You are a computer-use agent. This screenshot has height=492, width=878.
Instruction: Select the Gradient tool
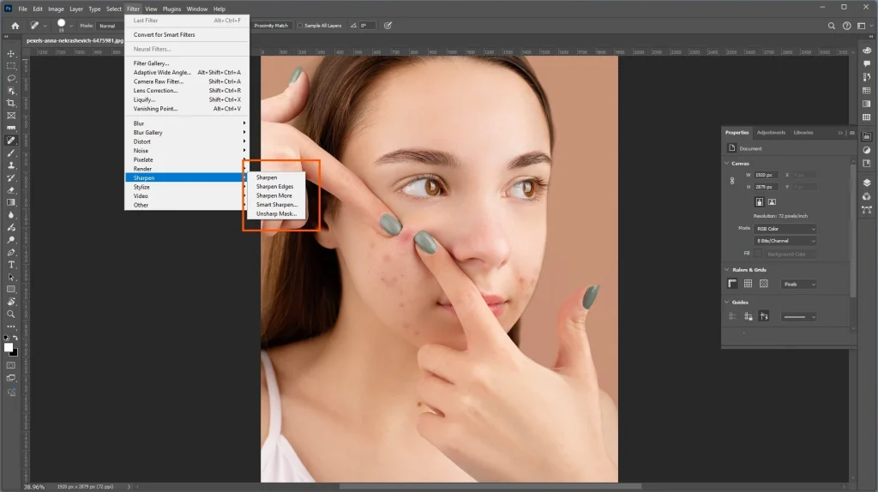tap(10, 202)
